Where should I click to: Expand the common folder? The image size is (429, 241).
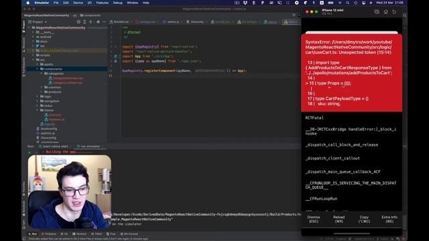[42, 87]
